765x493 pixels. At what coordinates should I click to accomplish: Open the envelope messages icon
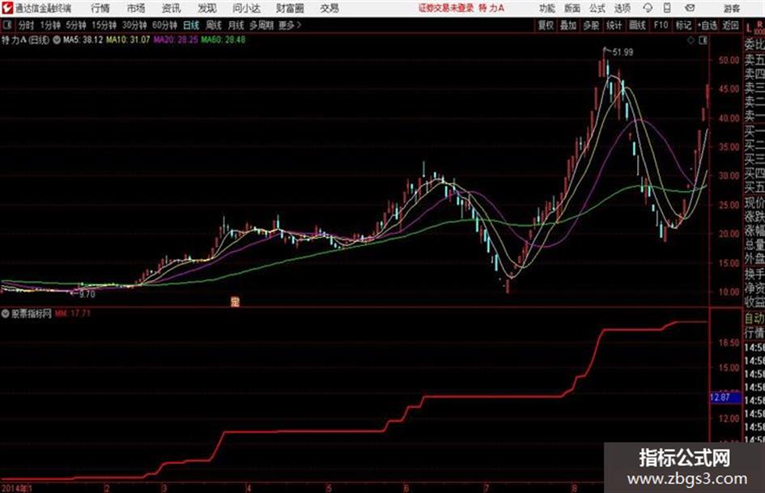click(690, 8)
